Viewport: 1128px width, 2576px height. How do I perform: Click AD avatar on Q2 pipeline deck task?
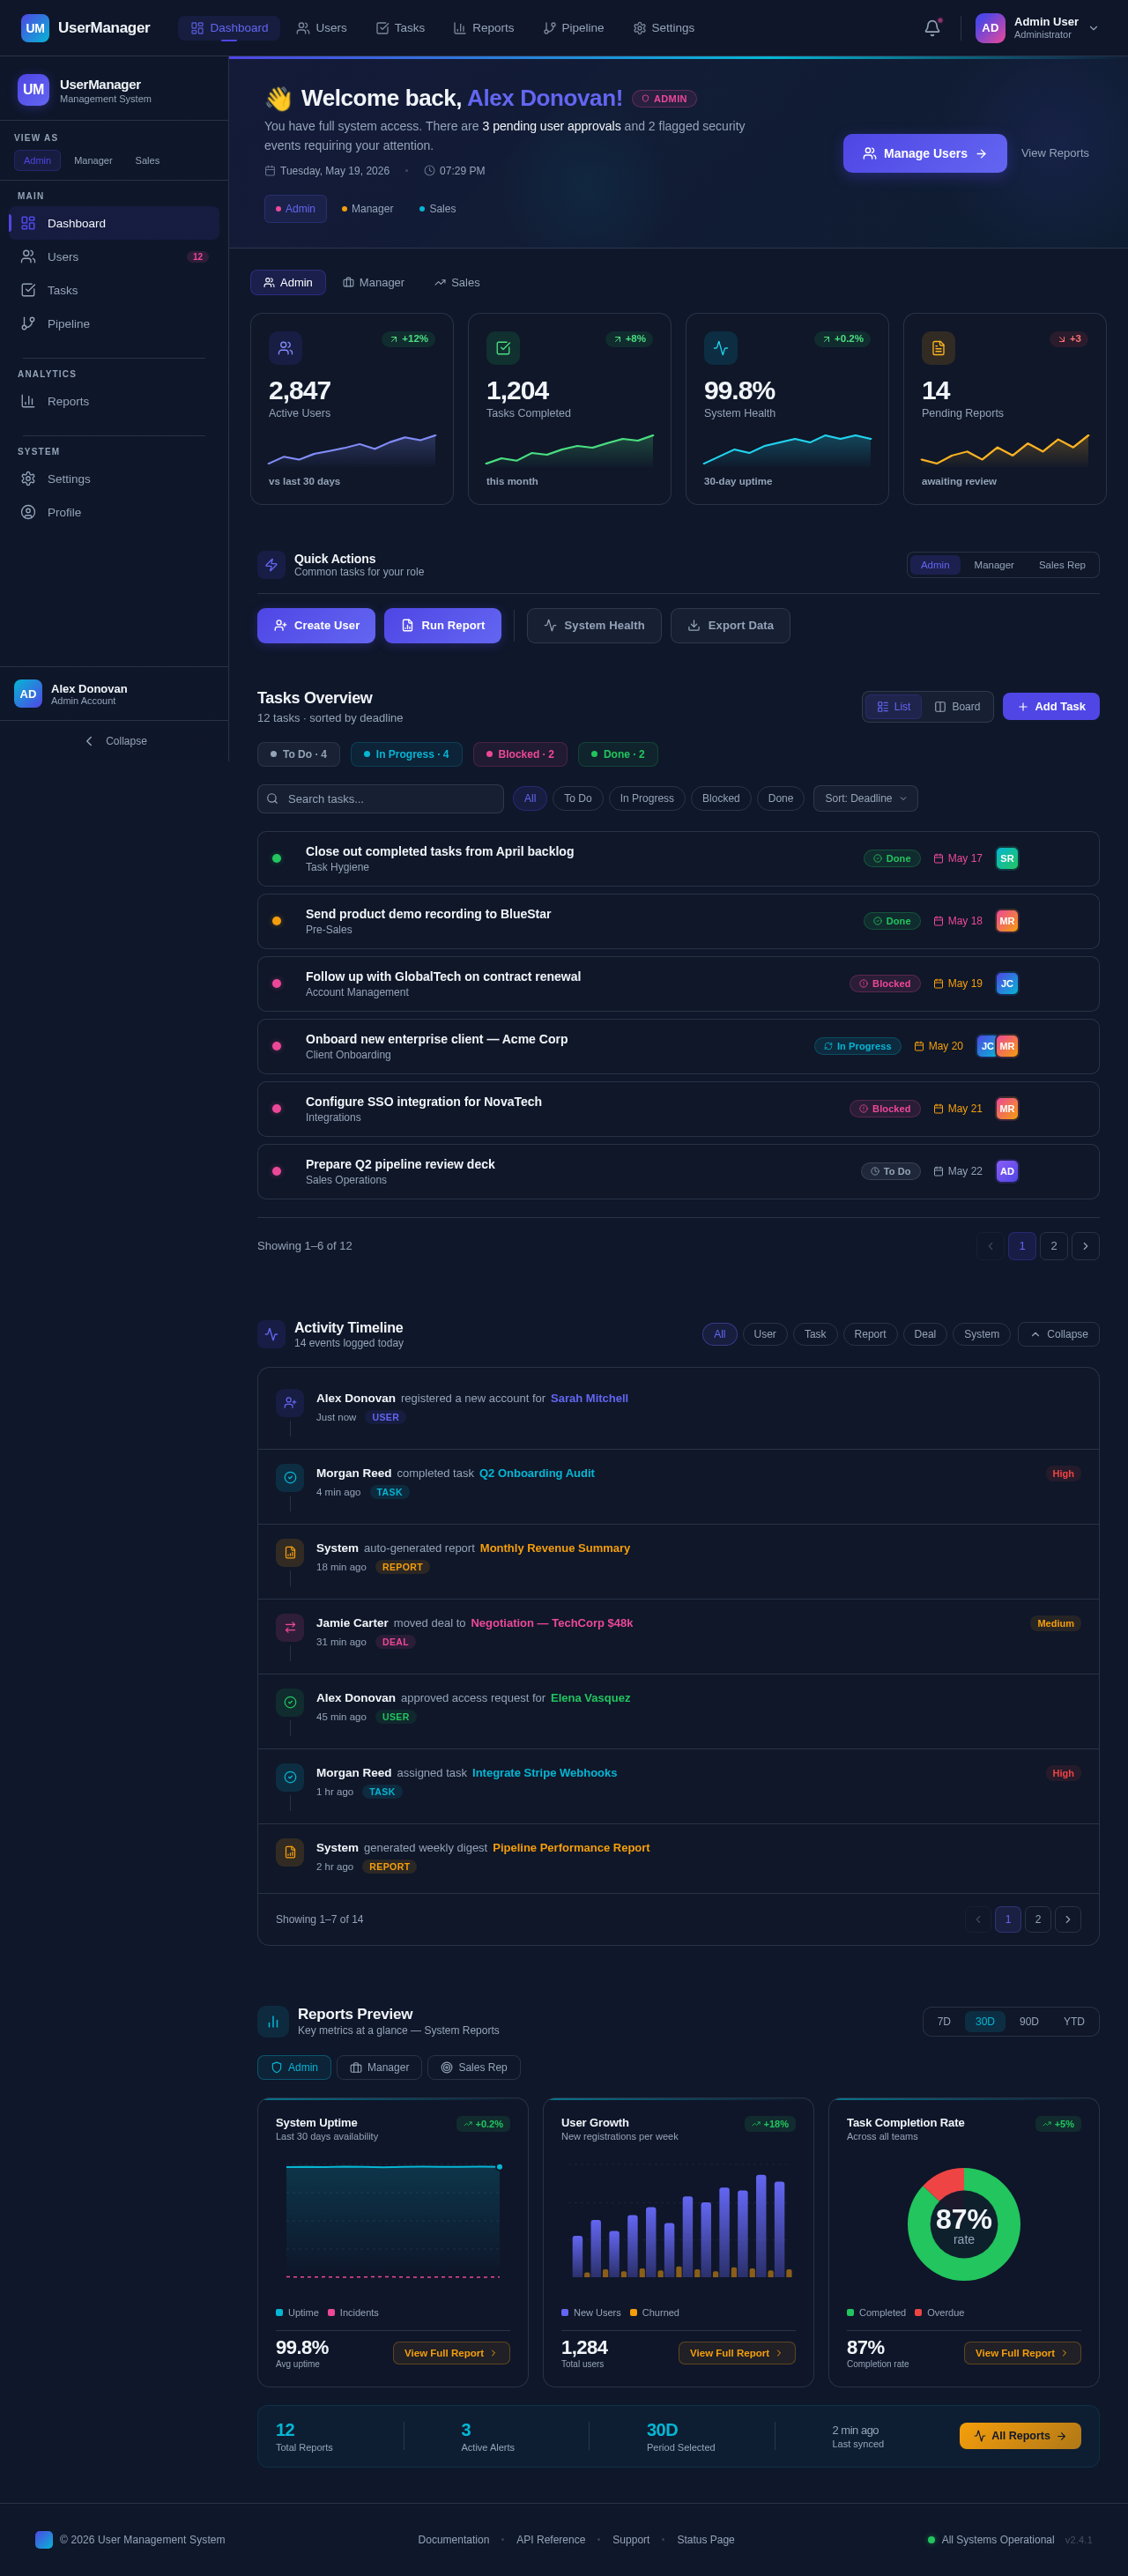[1007, 1171]
